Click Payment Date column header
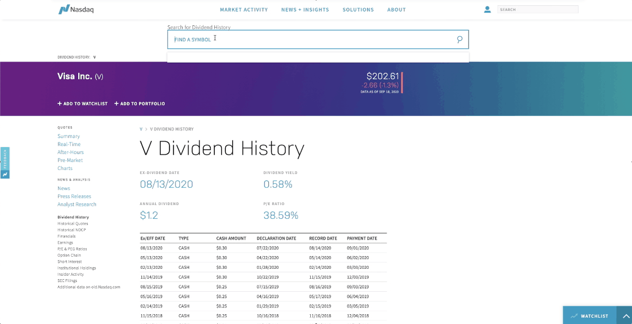632x324 pixels. pyautogui.click(x=362, y=238)
